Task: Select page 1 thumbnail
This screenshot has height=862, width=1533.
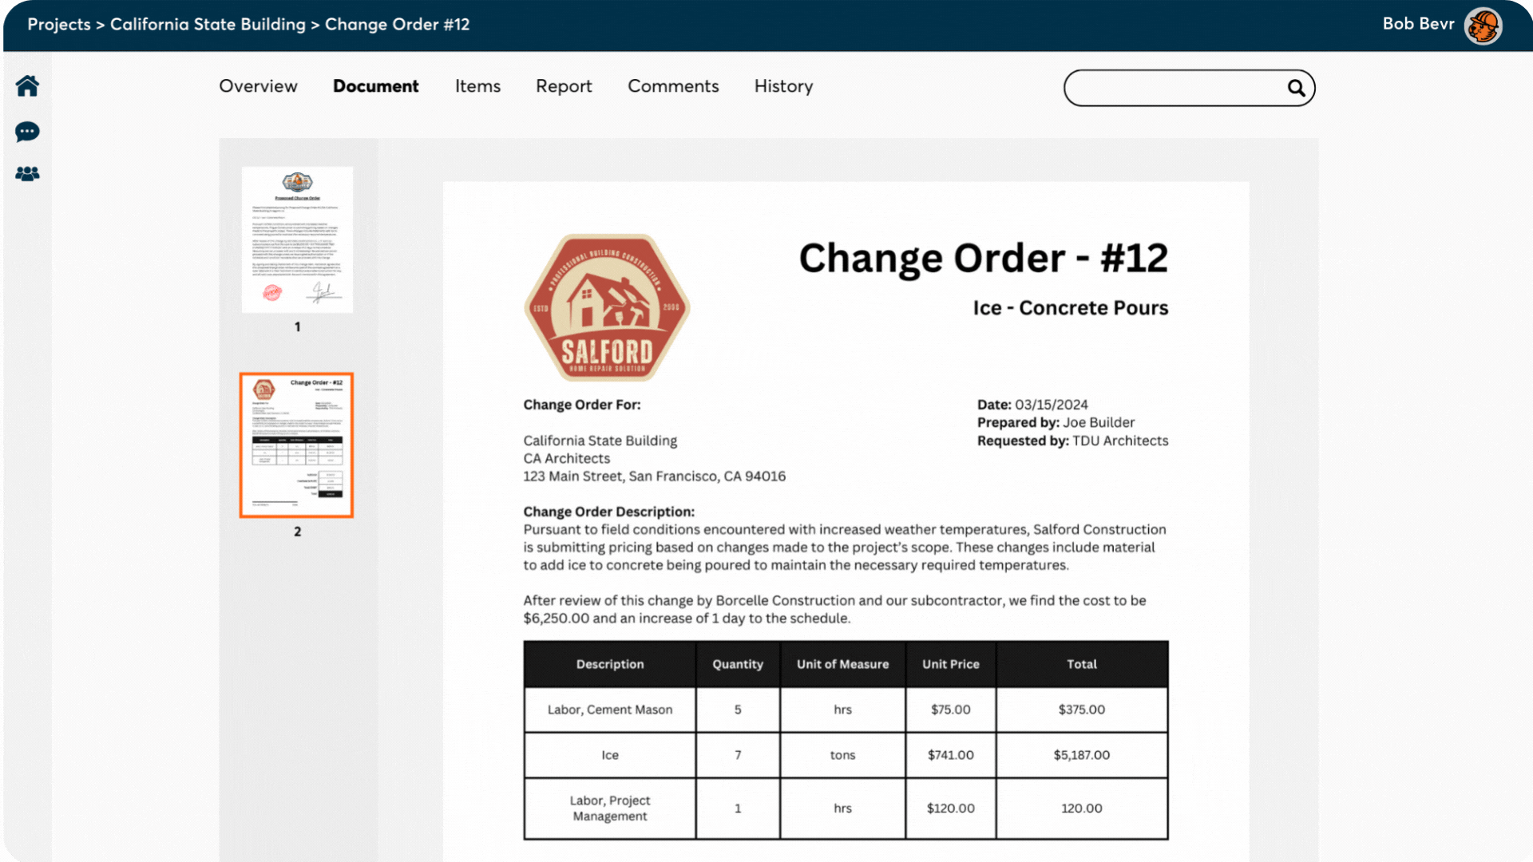Action: pyautogui.click(x=297, y=239)
